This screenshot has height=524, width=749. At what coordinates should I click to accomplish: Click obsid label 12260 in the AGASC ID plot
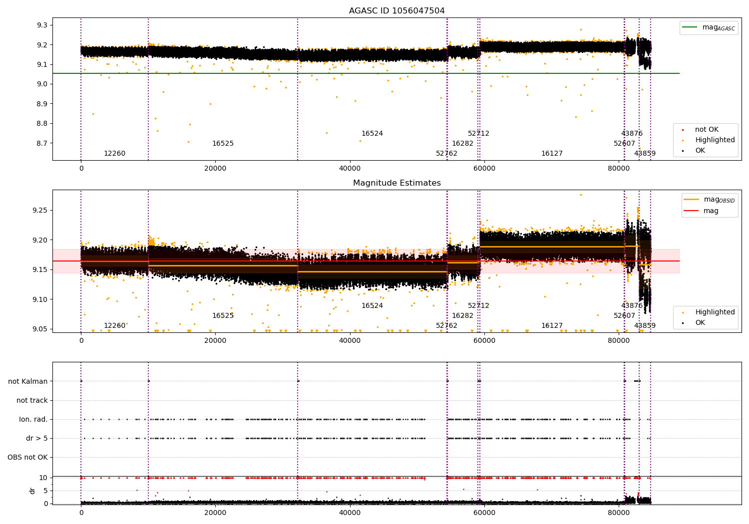pos(114,154)
